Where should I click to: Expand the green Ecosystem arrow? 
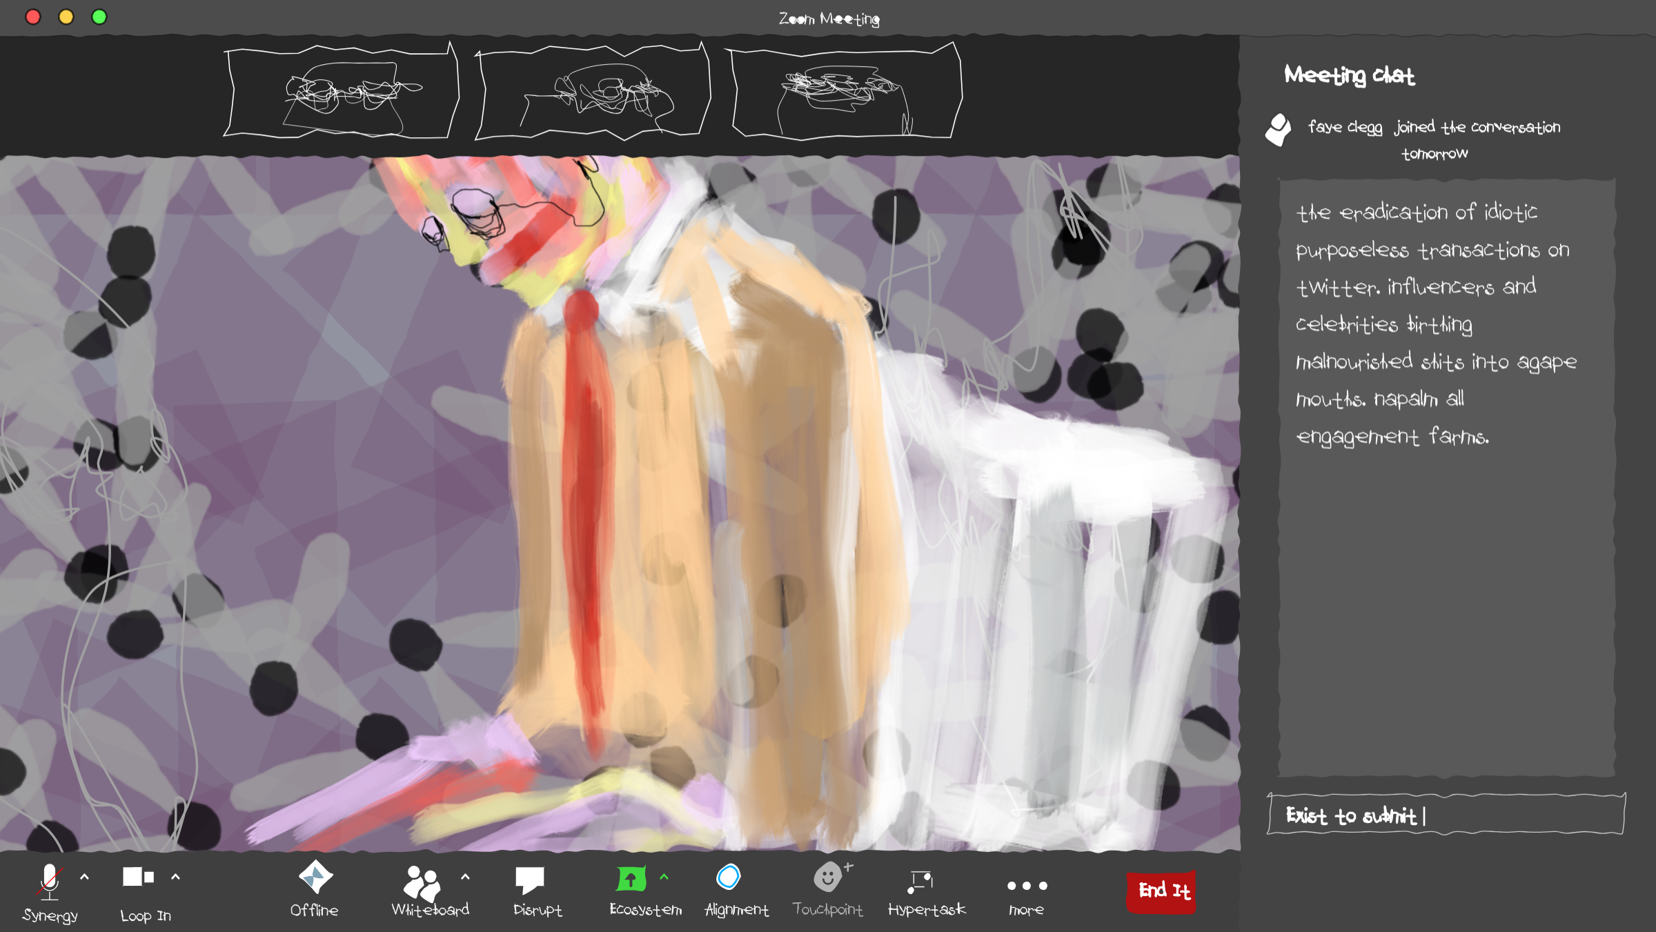pos(664,877)
